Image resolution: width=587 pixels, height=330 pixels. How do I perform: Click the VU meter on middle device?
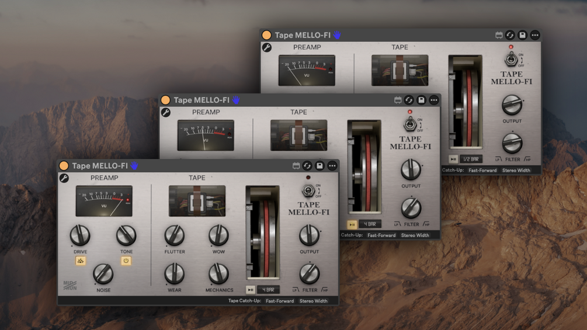coord(206,136)
